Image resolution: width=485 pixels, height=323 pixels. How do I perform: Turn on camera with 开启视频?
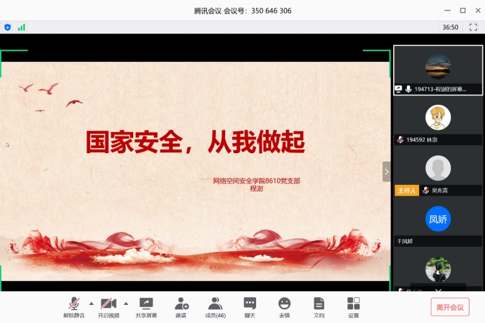coord(109,307)
